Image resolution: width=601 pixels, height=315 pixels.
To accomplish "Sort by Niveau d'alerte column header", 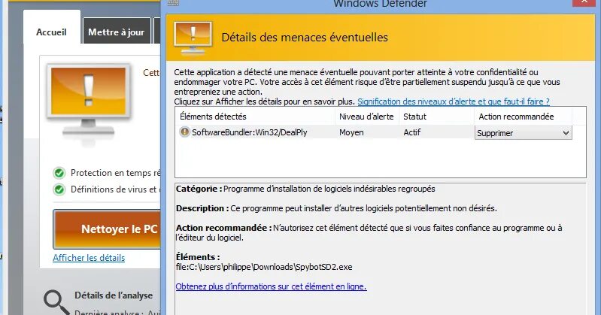I will pos(366,117).
